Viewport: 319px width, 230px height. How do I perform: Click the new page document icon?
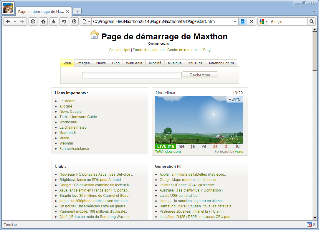[x=84, y=21]
